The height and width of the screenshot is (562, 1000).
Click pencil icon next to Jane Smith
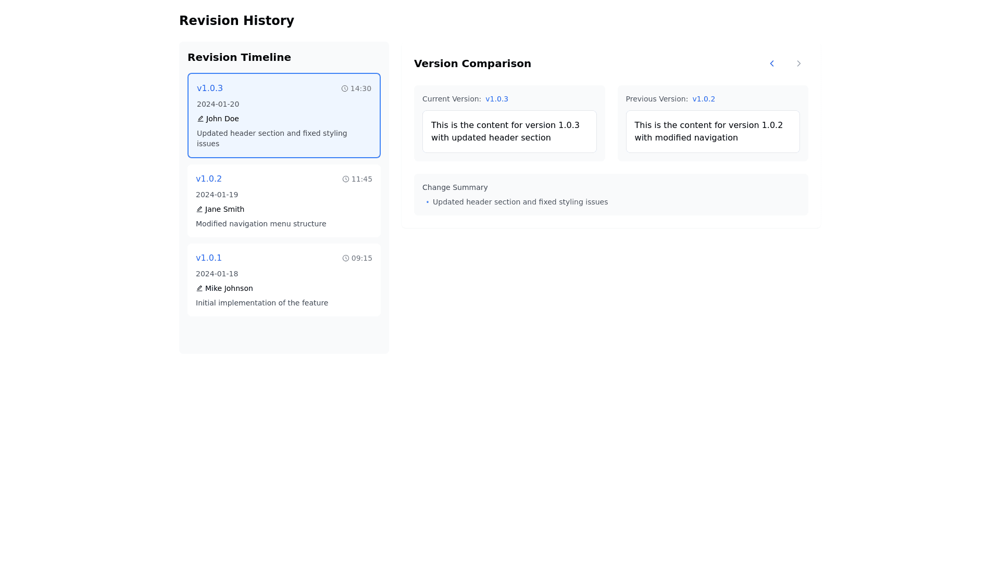(x=199, y=209)
